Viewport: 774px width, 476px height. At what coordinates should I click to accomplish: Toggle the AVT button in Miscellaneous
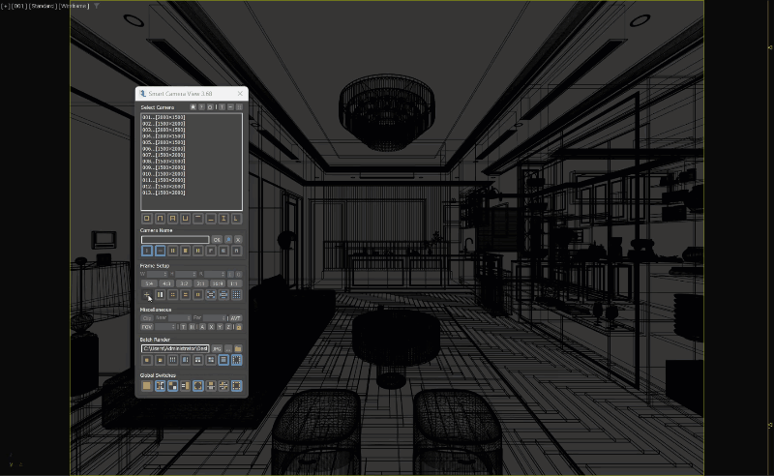click(x=236, y=317)
